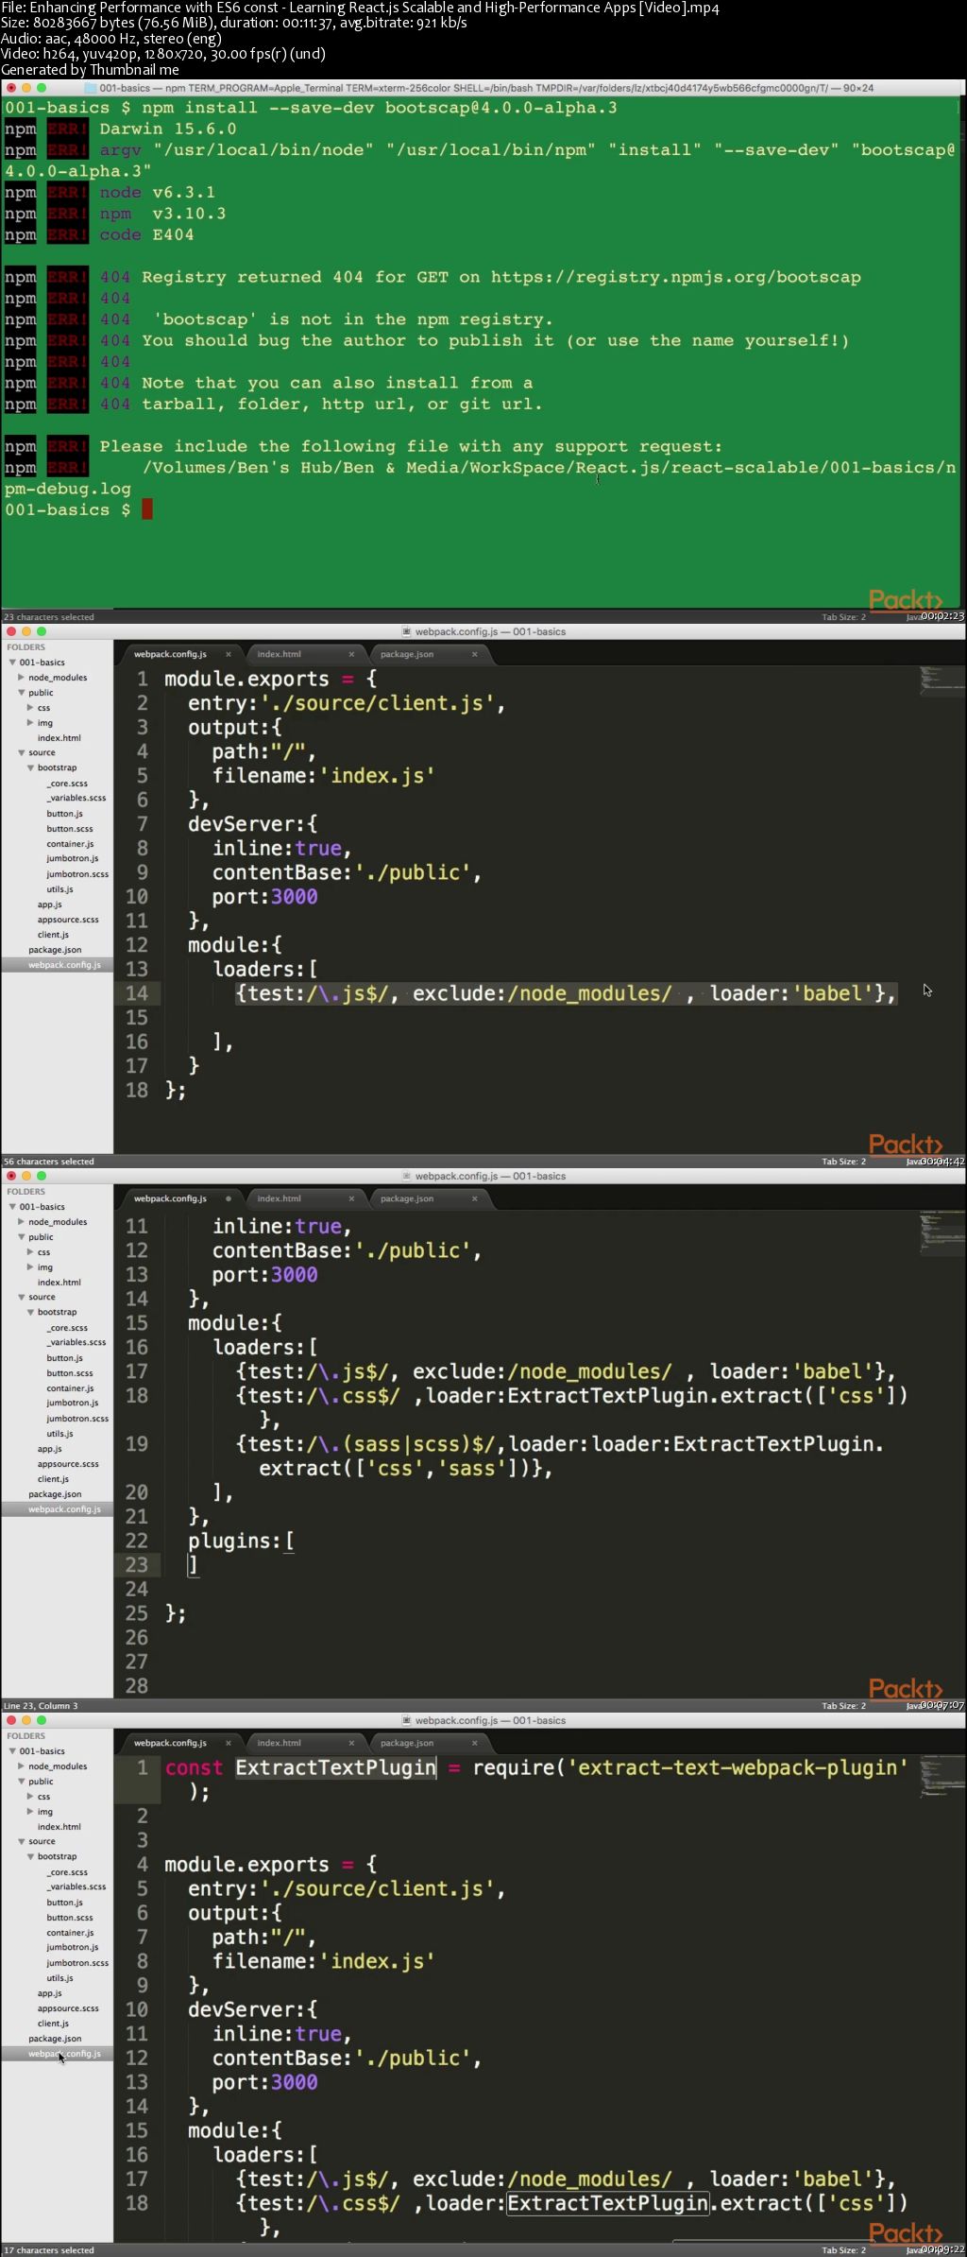Select package.json in 00:07:07 frame sidebar
967x2257 pixels.
tap(55, 1494)
